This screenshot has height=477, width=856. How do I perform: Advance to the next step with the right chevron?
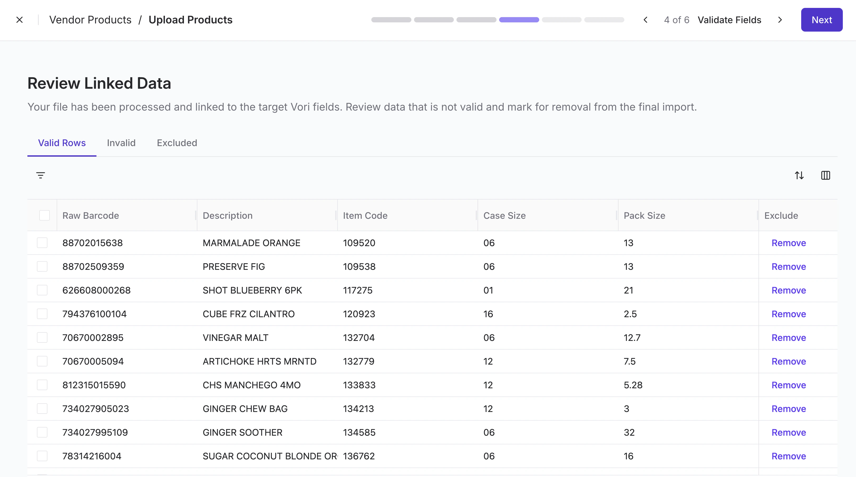coord(780,20)
